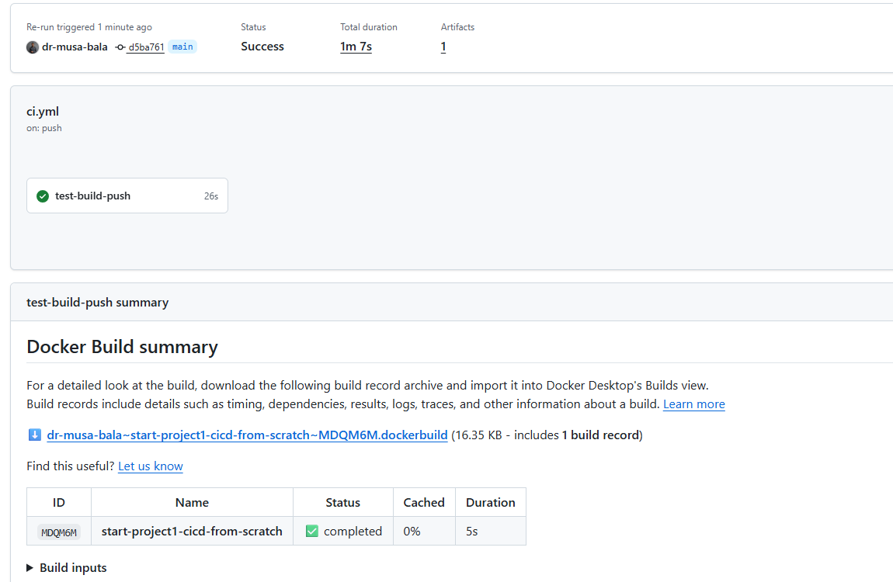Click the completed status text
This screenshot has width=893, height=582.
pos(353,532)
